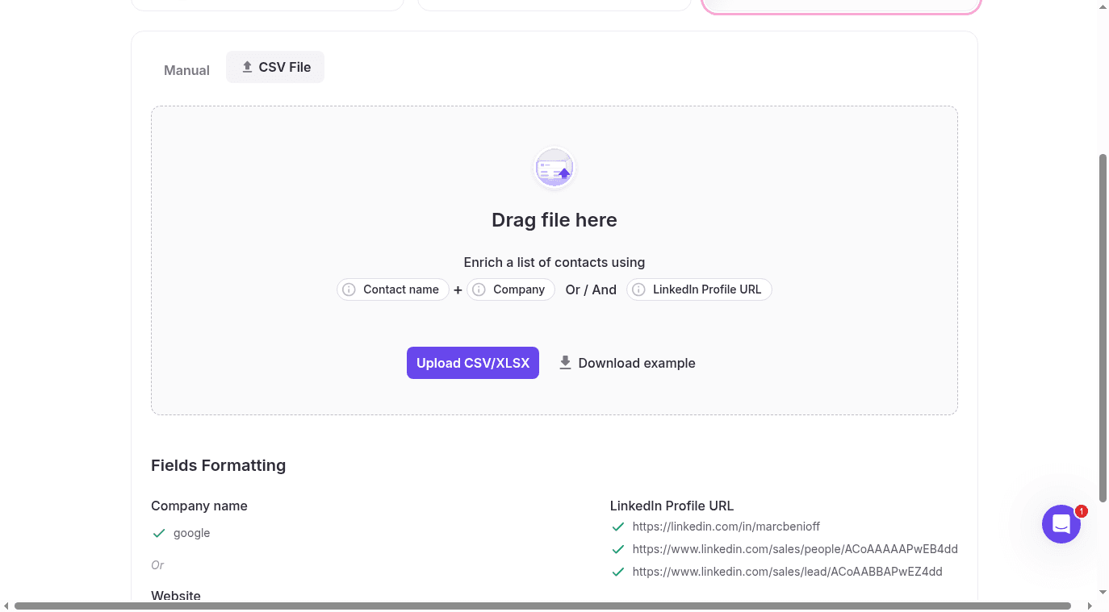Click the upload arrow icon in CSV File tab
The image size is (1109, 612).
(x=248, y=67)
